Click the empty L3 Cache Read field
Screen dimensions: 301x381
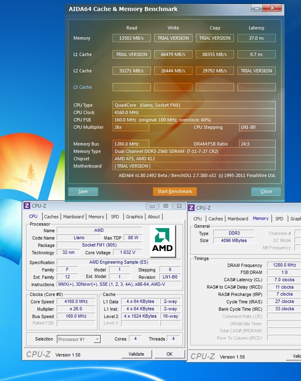pyautogui.click(x=132, y=87)
